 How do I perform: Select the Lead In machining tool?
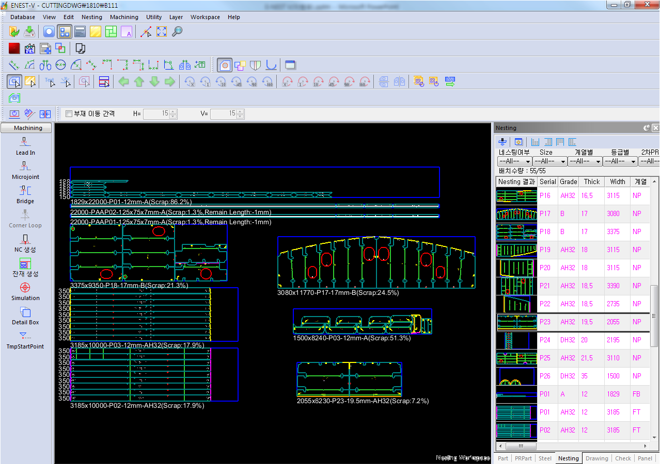[x=25, y=146]
